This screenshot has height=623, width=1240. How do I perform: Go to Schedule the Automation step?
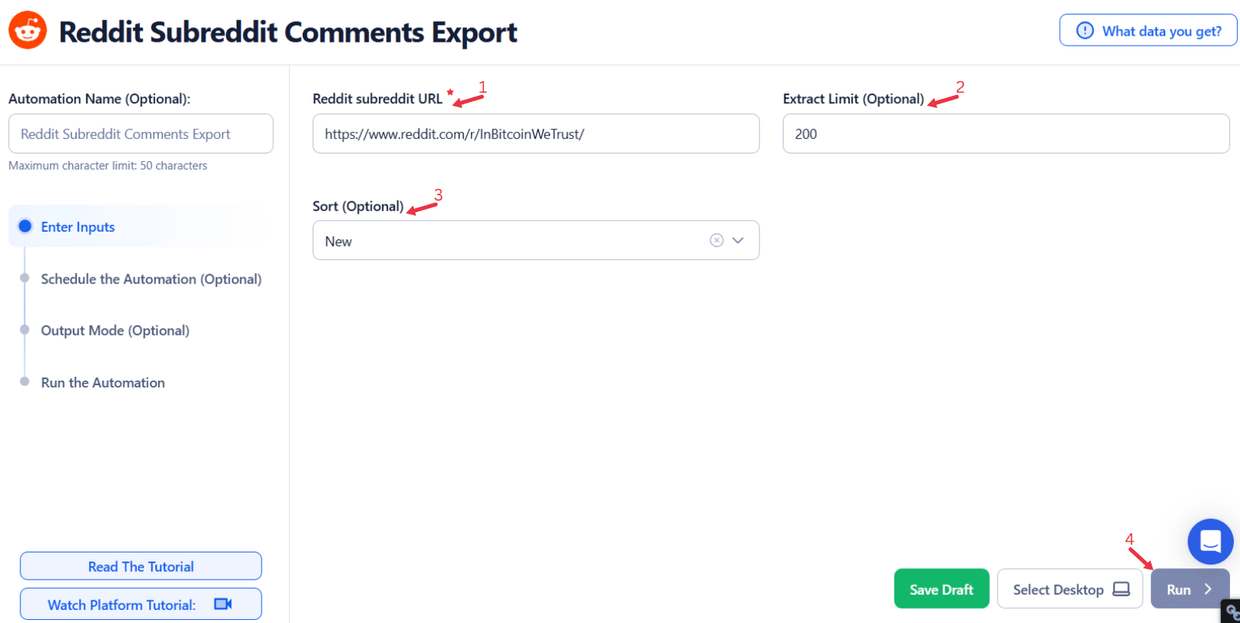[x=151, y=279]
